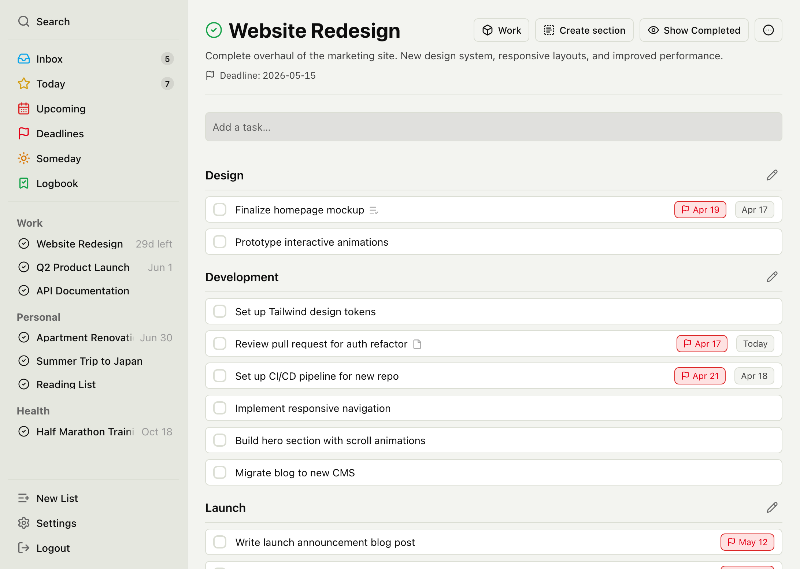Edit the Development section with pencil icon
The image size is (800, 569).
point(772,277)
